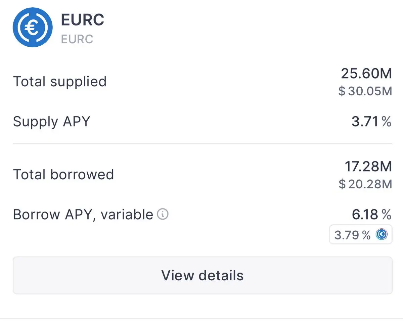Click the 17.28M borrowed amount
The height and width of the screenshot is (324, 403).
pyautogui.click(x=368, y=167)
